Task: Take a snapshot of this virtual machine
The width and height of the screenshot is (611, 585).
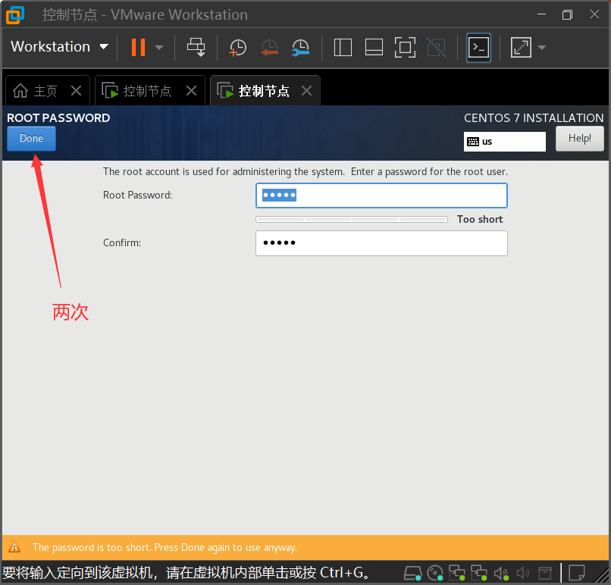Action: tap(238, 48)
